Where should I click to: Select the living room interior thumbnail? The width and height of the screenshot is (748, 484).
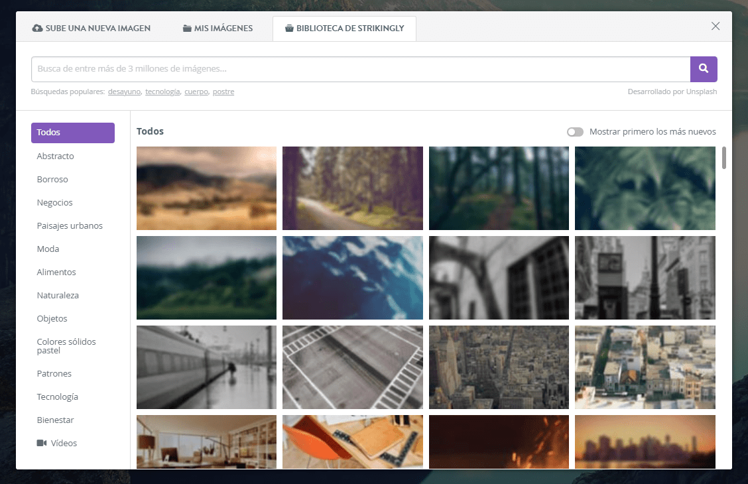tap(206, 442)
